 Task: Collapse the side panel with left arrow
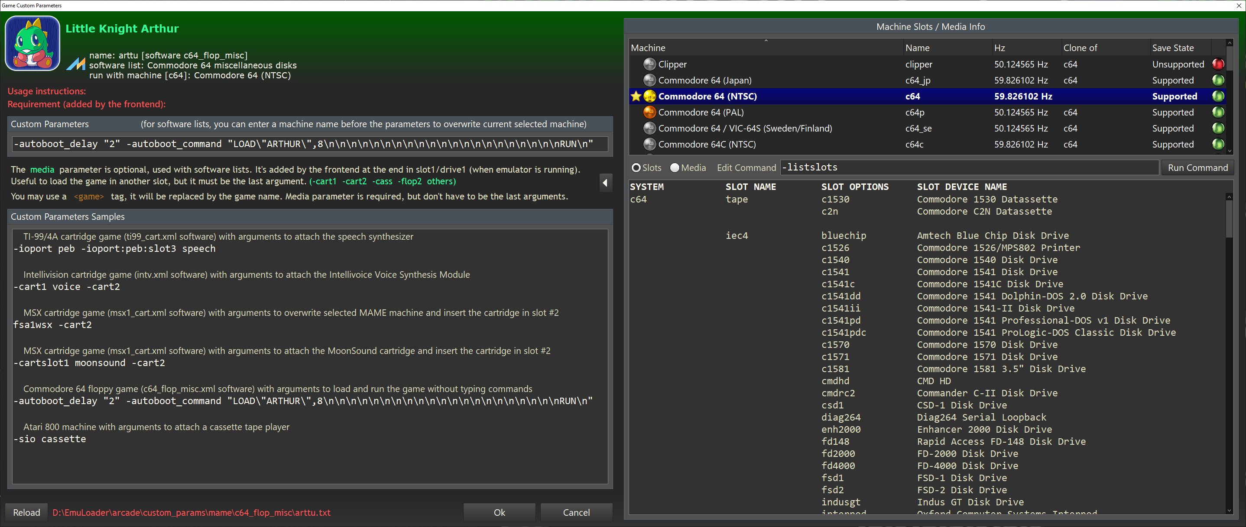[x=605, y=183]
